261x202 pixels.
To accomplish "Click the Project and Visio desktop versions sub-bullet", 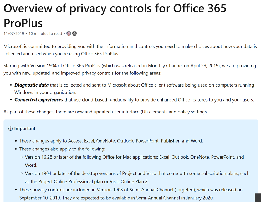I will [x=137, y=173].
